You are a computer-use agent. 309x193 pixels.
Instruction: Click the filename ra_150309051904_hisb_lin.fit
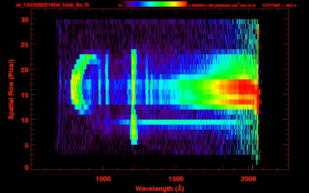coord(52,5)
